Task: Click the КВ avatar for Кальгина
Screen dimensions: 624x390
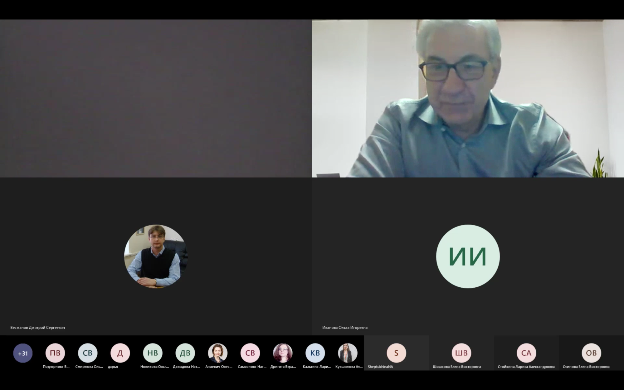Action: coord(315,353)
